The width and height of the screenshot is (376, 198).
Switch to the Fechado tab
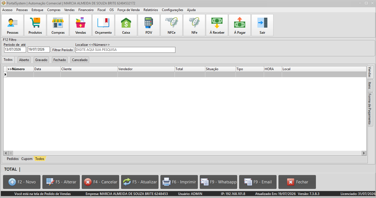(x=60, y=60)
